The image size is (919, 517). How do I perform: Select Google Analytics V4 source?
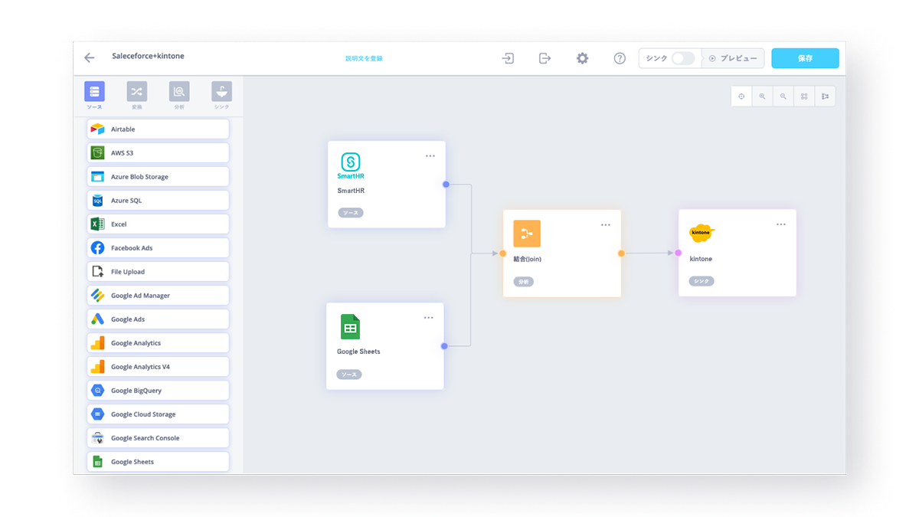[x=158, y=366]
